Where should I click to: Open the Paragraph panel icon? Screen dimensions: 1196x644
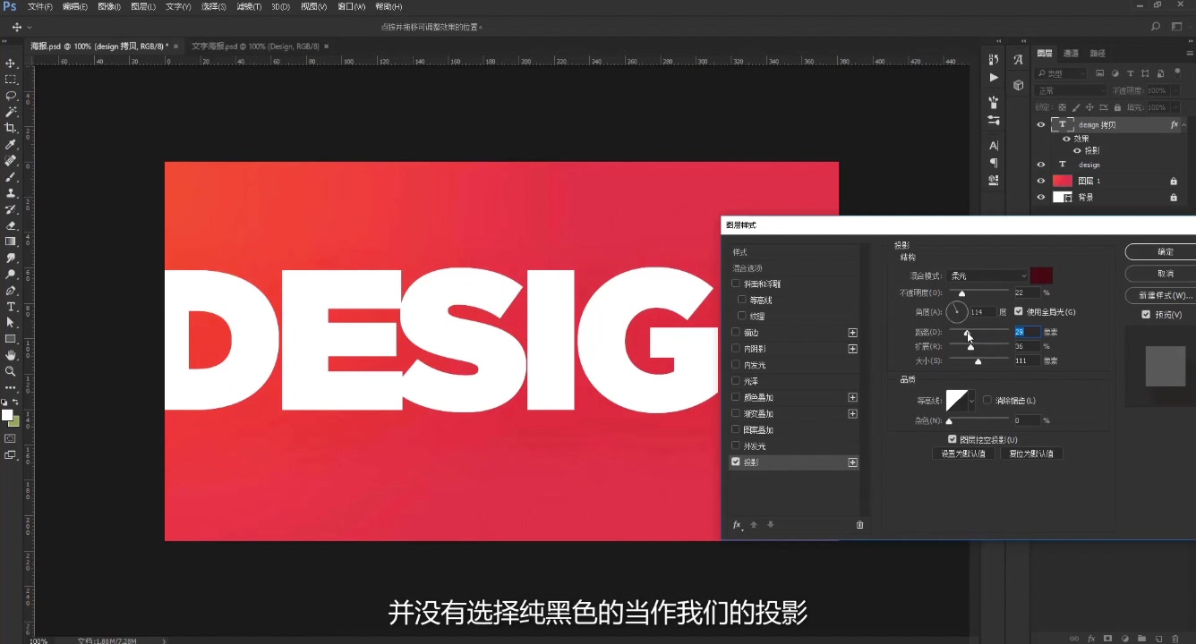tap(994, 163)
